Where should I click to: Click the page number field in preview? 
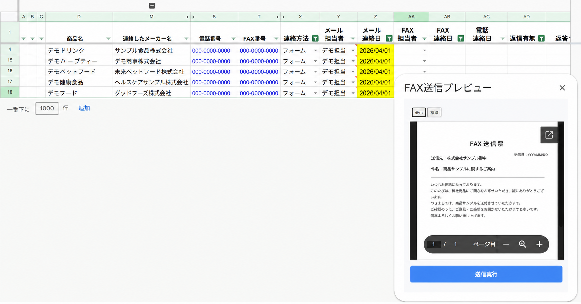434,244
